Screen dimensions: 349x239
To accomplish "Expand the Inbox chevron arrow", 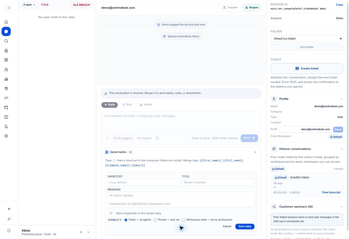I will (88, 232).
